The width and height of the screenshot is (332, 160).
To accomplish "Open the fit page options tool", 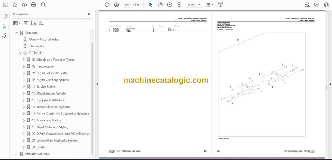I will 210,5.
